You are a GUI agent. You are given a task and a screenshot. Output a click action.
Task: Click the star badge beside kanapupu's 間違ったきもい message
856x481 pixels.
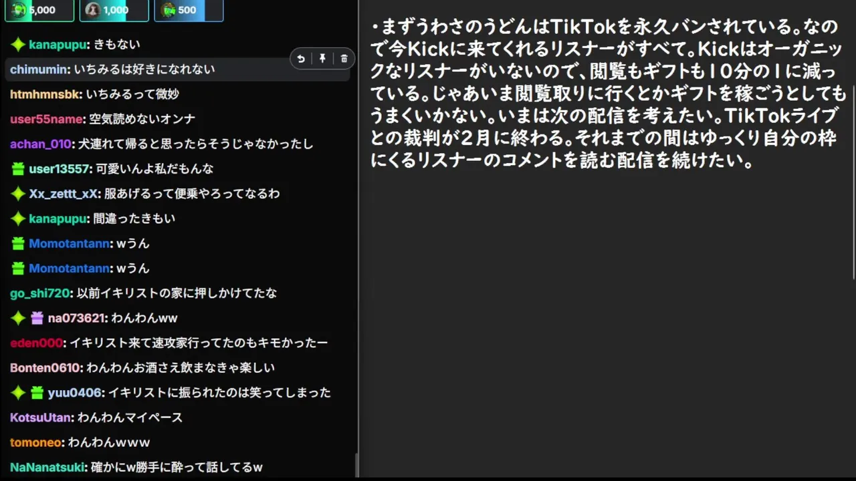[18, 218]
